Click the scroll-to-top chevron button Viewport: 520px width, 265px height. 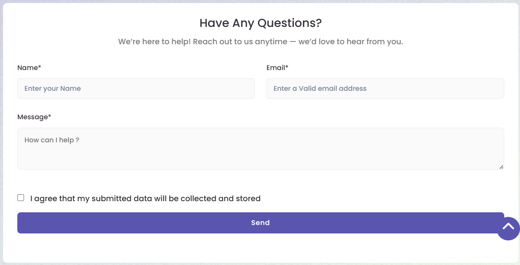pos(508,228)
